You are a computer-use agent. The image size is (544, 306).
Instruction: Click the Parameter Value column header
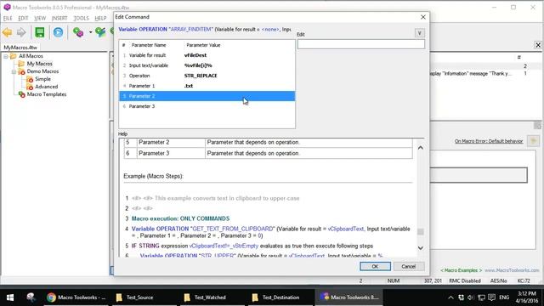point(203,45)
